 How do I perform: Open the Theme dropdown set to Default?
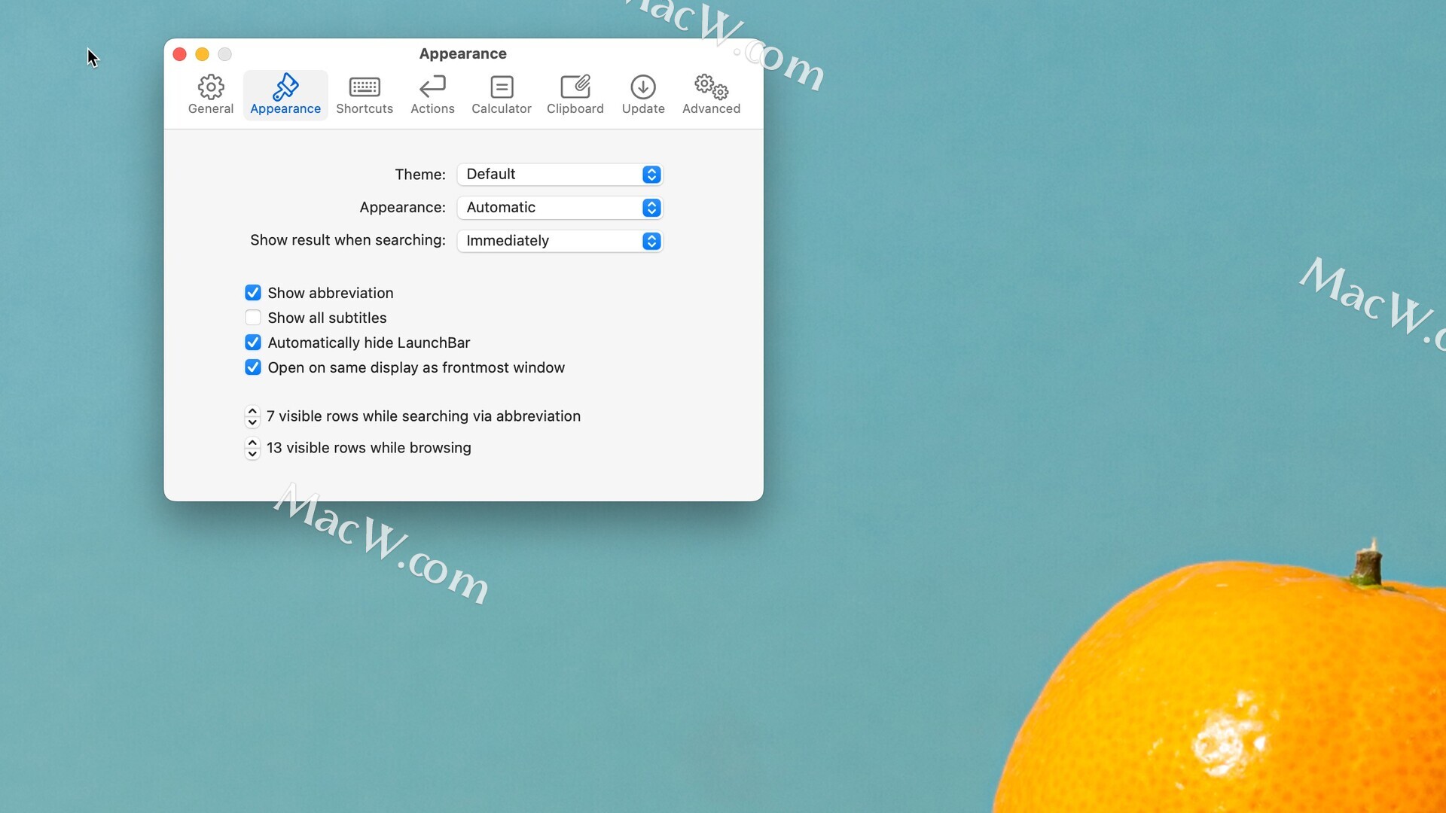[560, 175]
